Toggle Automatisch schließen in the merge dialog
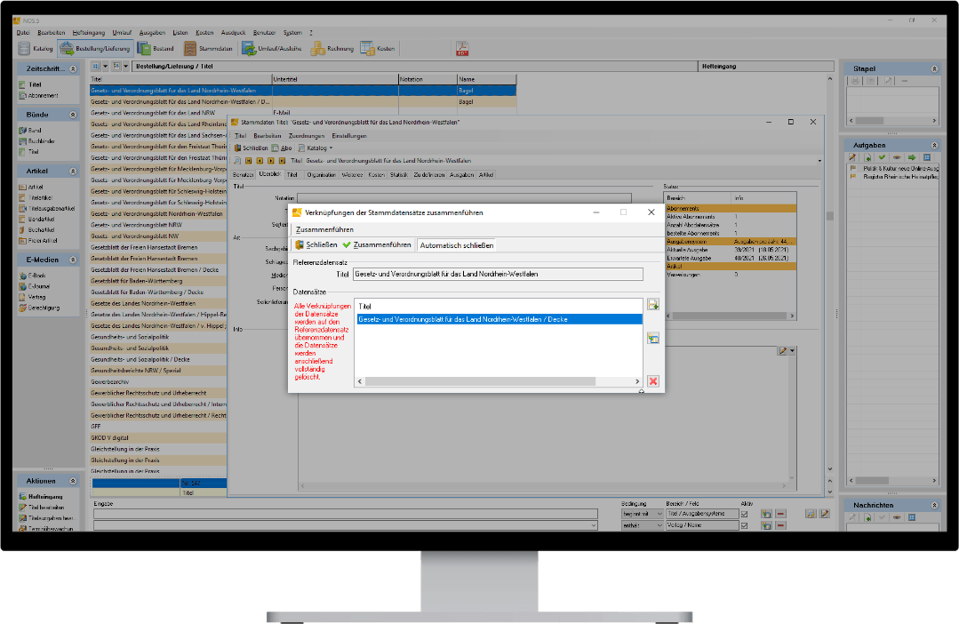Screen dimensions: 959x624 click(x=456, y=245)
